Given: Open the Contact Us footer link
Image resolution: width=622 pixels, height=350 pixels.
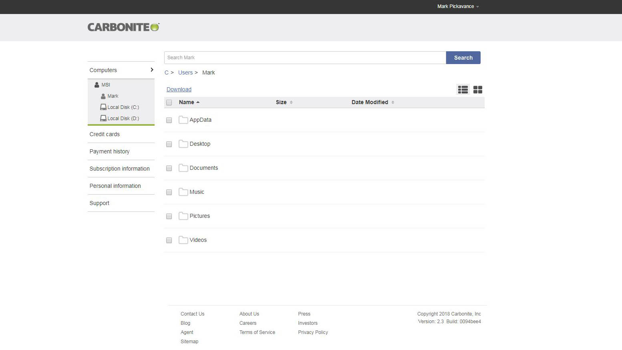Looking at the screenshot, I should tap(192, 314).
